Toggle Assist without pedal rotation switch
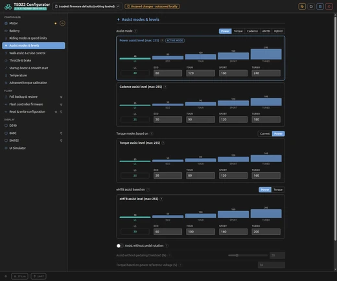The image size is (337, 281). pyautogui.click(x=120, y=245)
